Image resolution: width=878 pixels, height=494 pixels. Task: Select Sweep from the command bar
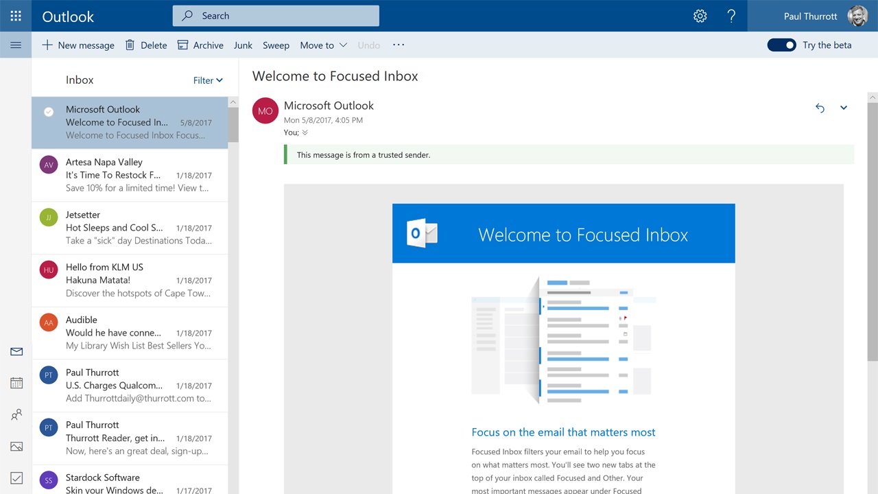click(x=276, y=45)
